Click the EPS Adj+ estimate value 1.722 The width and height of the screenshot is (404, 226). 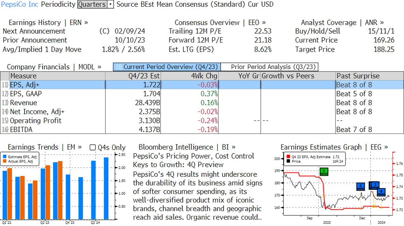point(151,85)
